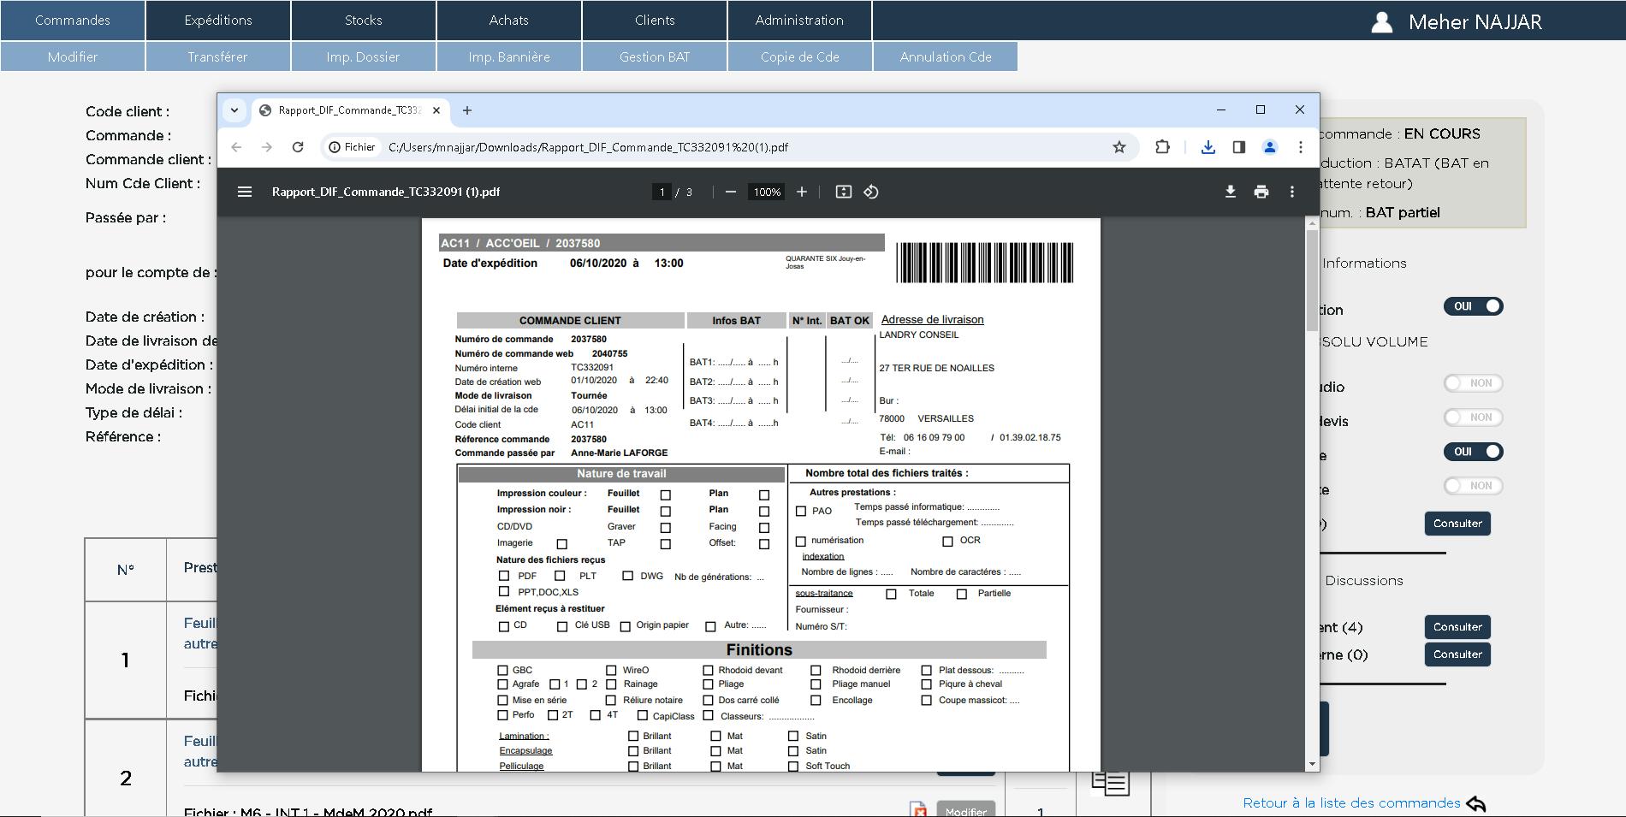
Task: Click the red file delete icon near Modifier
Action: tap(919, 808)
